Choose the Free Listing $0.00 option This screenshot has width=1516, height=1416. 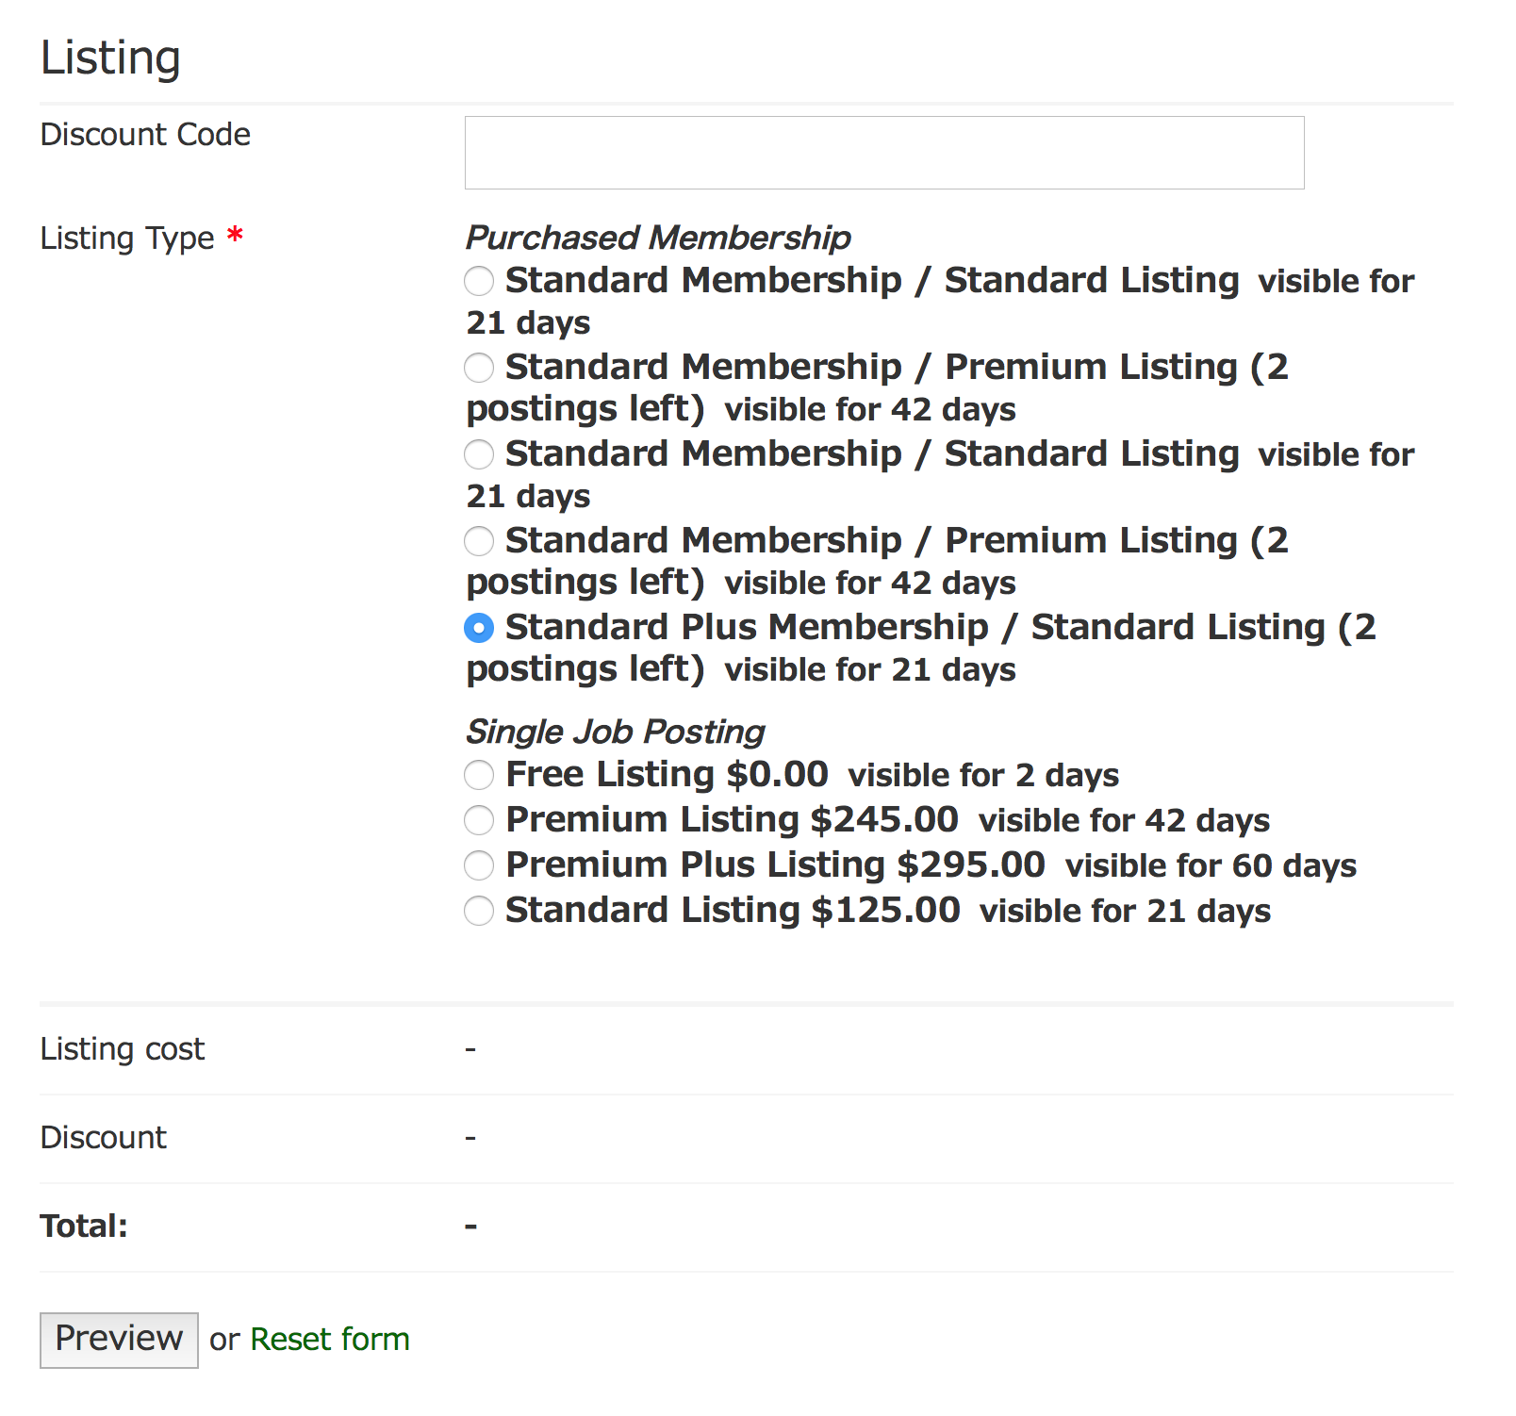click(479, 775)
